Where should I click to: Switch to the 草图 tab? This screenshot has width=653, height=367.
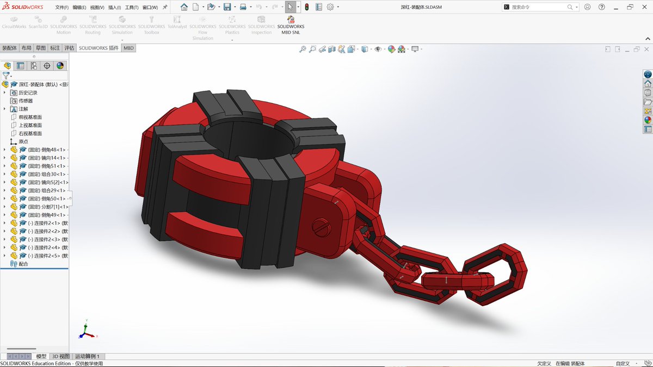[x=41, y=48]
